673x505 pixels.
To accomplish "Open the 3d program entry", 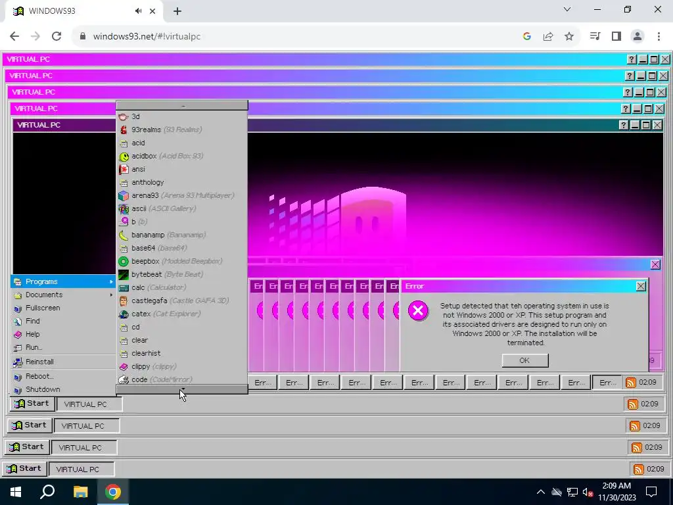I will pyautogui.click(x=182, y=116).
